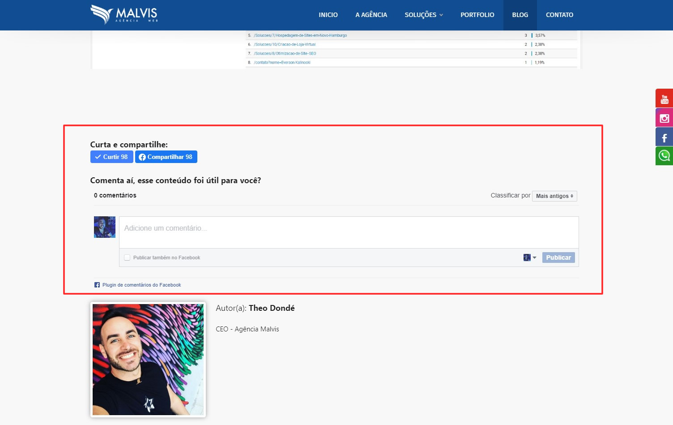673x425 pixels.
Task: Open the Instagram social sidebar icon
Action: click(664, 118)
